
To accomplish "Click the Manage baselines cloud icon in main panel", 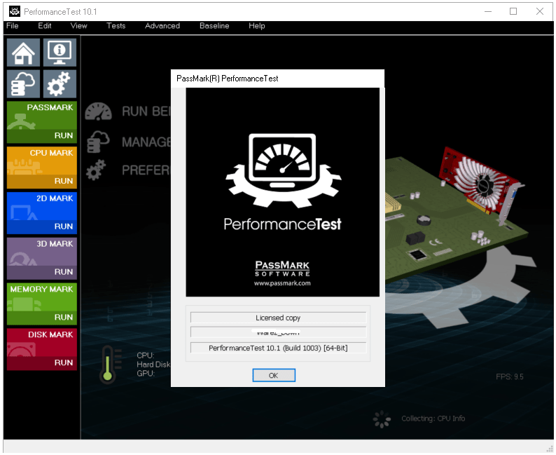I will [98, 142].
